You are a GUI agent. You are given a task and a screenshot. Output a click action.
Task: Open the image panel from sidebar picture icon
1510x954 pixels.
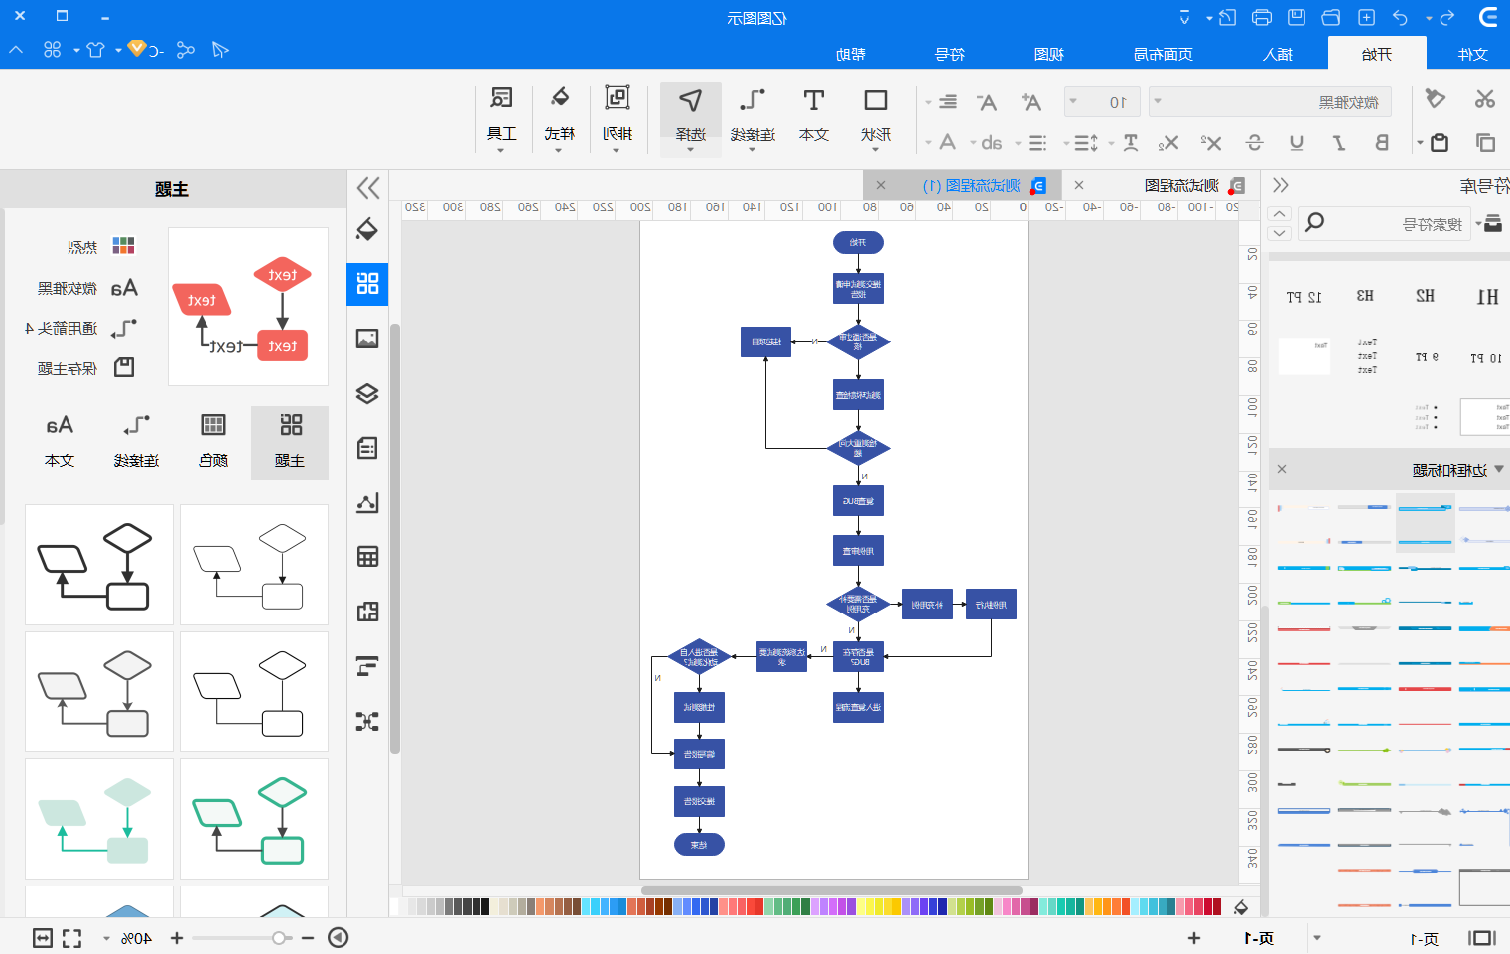[x=367, y=339]
